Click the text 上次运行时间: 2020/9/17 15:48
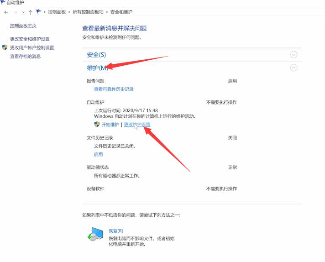 click(x=126, y=110)
